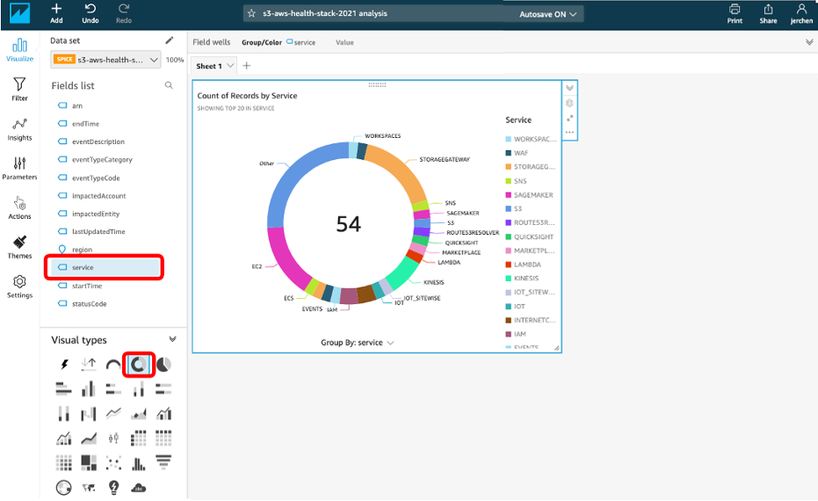
Task: Expand the Field wells panel
Action: point(809,42)
